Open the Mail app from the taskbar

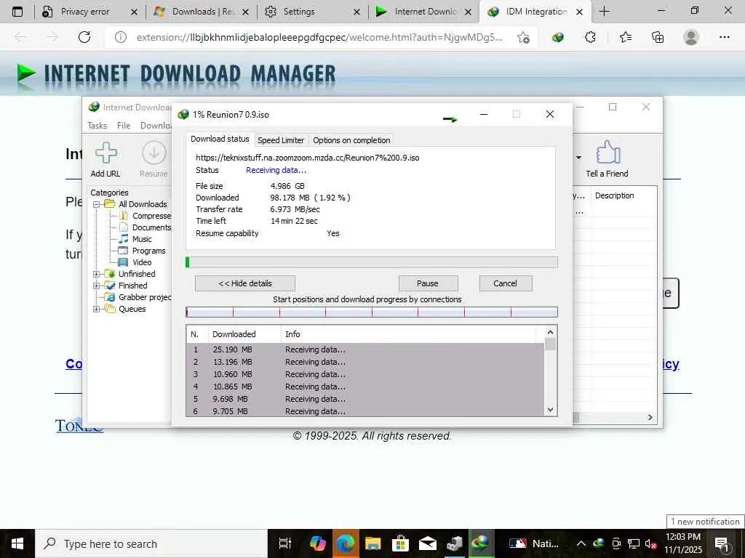click(428, 543)
